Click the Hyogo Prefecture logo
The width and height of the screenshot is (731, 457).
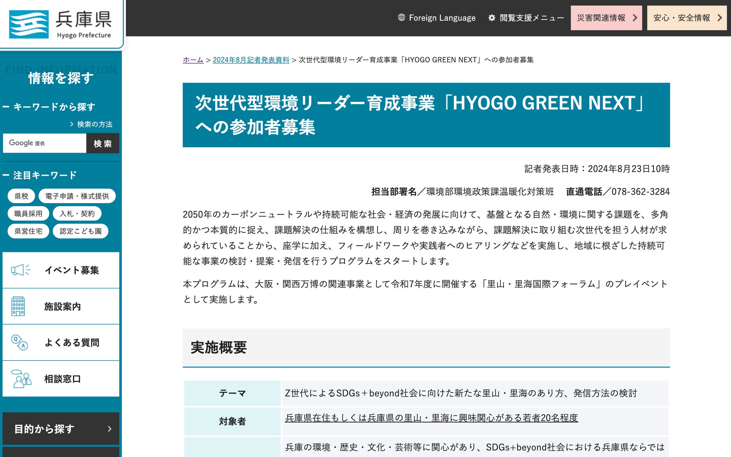pos(61,24)
